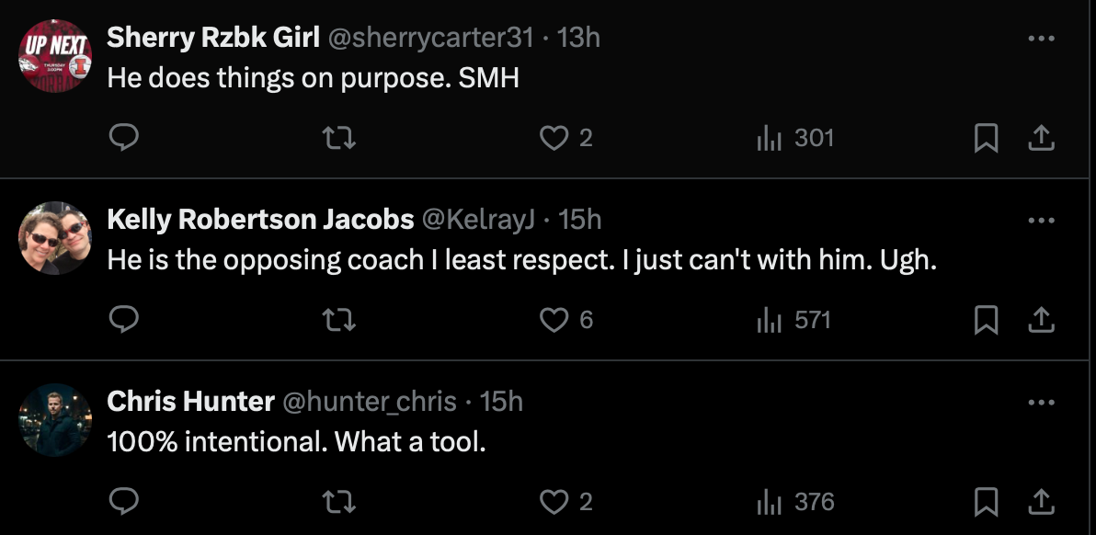View analytics showing 301 views
The width and height of the screenshot is (1096, 535).
point(794,138)
